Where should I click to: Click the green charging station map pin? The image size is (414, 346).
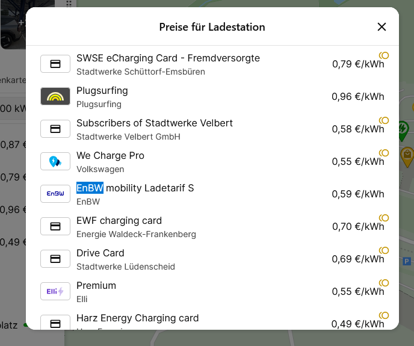pos(403,130)
